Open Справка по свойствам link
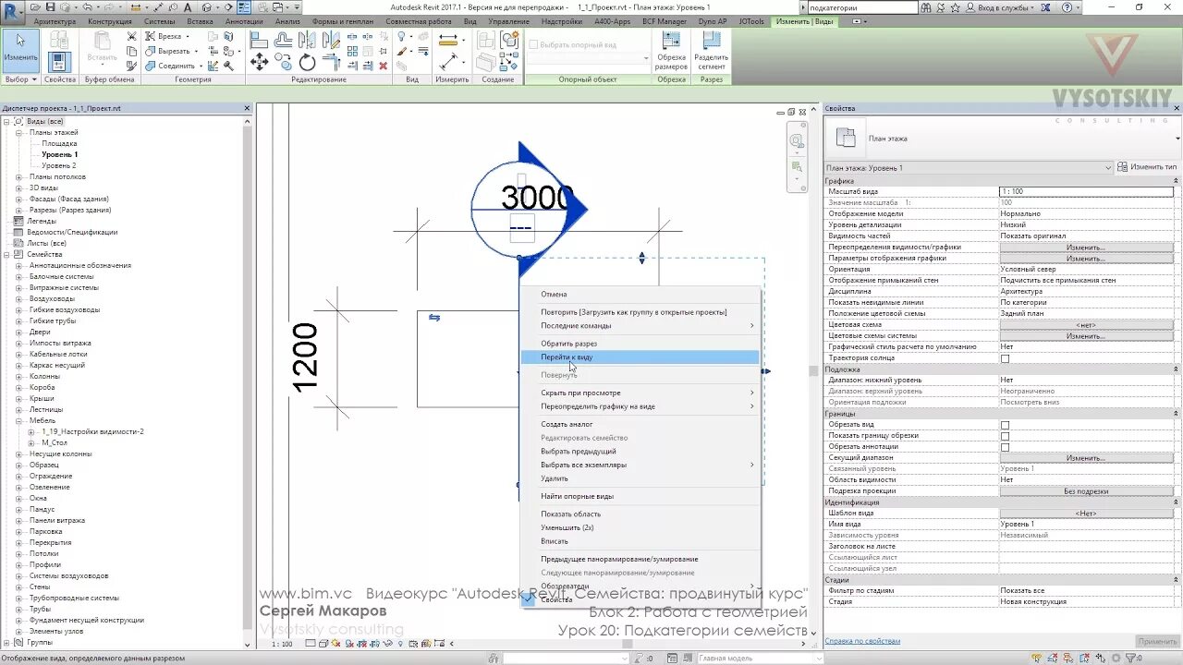 tap(862, 641)
